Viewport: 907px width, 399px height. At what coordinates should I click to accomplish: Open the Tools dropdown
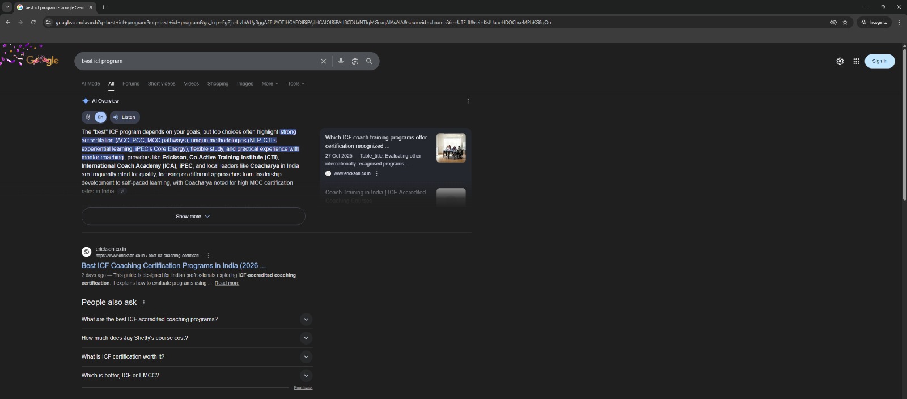click(296, 84)
